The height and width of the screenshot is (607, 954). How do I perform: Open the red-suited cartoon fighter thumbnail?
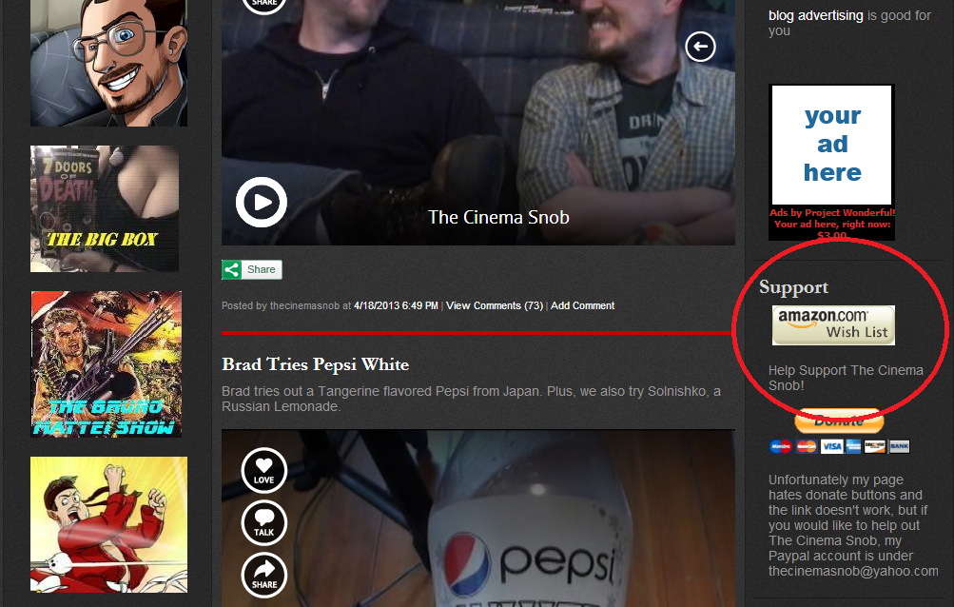tap(109, 525)
